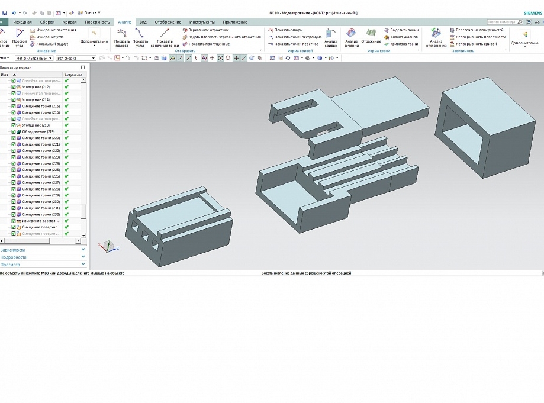Screen dimensions: 544x403
Task: Switch to the Поверхность ribbon tab
Action: (97, 22)
